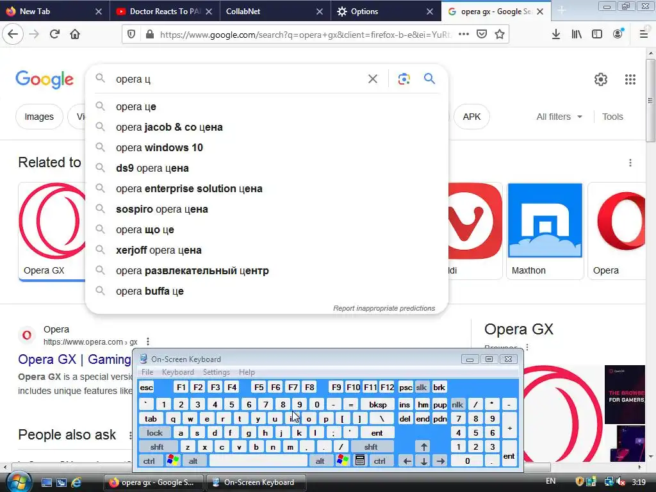Click volume muted tray icon
Image resolution: width=656 pixels, height=492 pixels.
620,482
